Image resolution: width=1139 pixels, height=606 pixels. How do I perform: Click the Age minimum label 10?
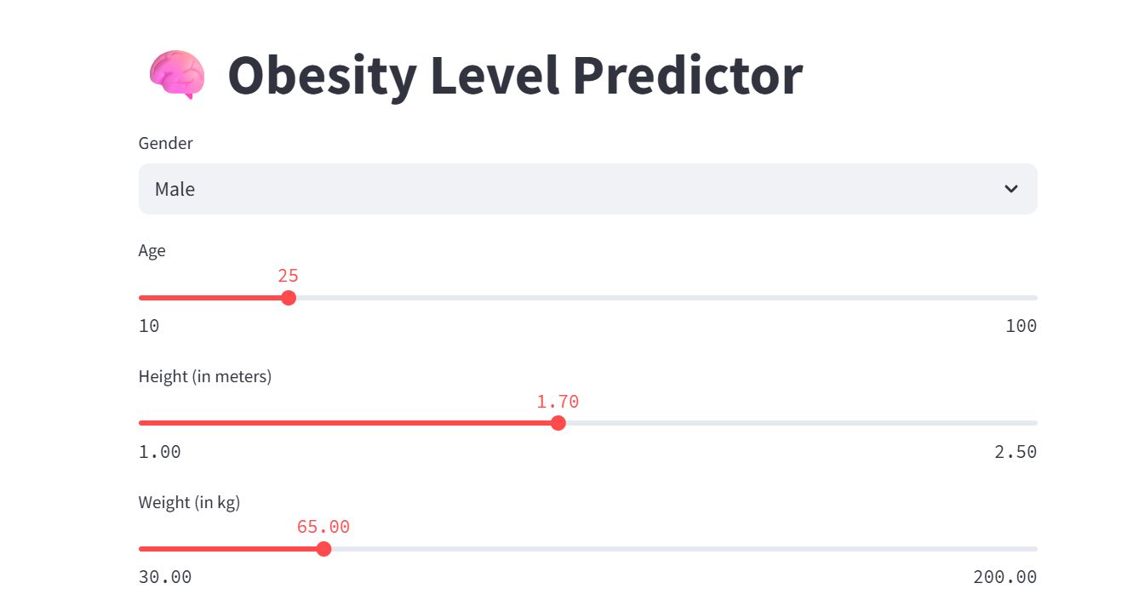[149, 326]
